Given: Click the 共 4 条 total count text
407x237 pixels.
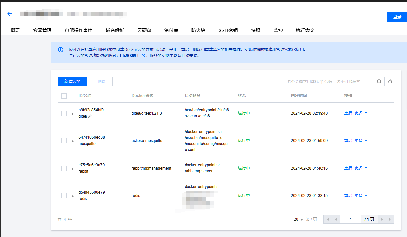Looking at the screenshot, I should coord(65,220).
